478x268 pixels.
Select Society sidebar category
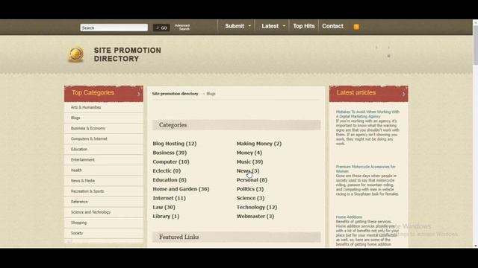77,233
